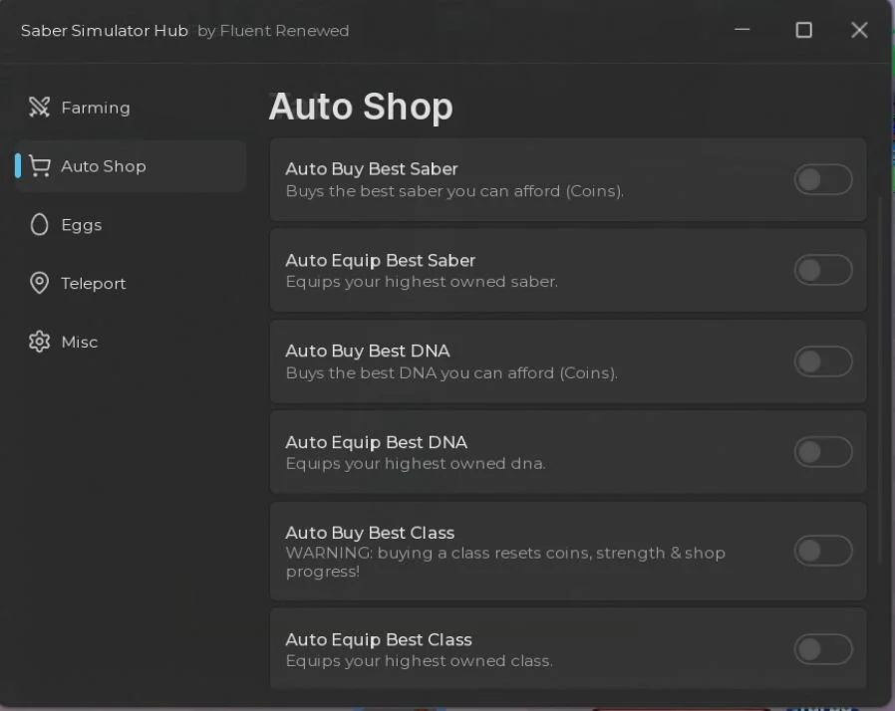This screenshot has height=711, width=895.
Task: Enable Auto Equip Best DNA
Action: [x=823, y=452]
